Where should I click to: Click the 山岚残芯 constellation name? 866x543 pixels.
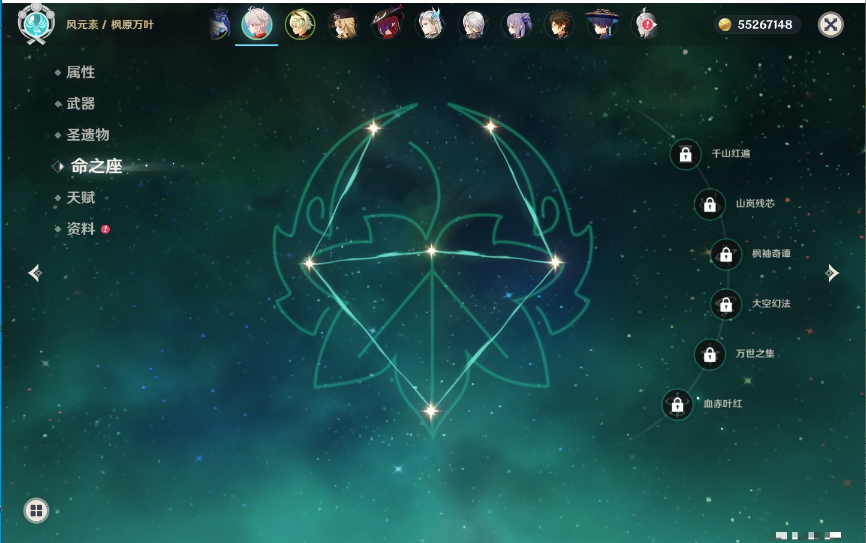coord(756,203)
